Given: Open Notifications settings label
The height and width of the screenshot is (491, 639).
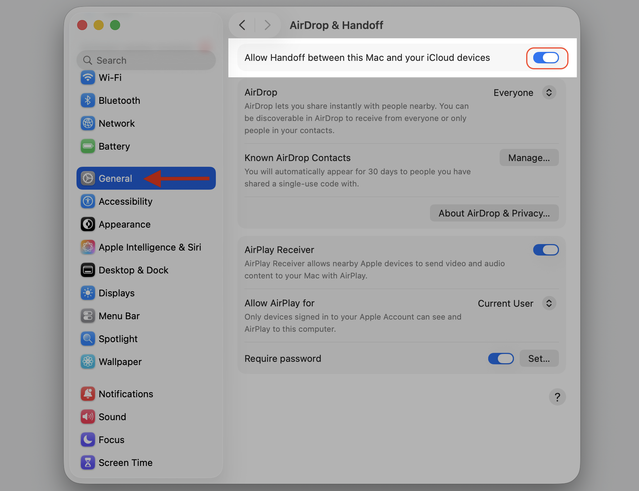Looking at the screenshot, I should tap(126, 394).
